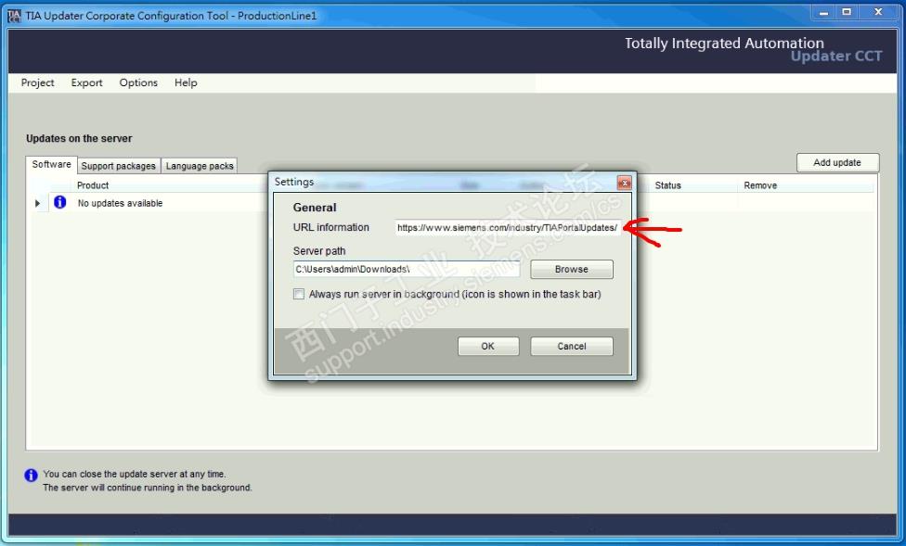This screenshot has height=546, width=906.
Task: Click the Updates on the server heading
Action: (x=79, y=138)
